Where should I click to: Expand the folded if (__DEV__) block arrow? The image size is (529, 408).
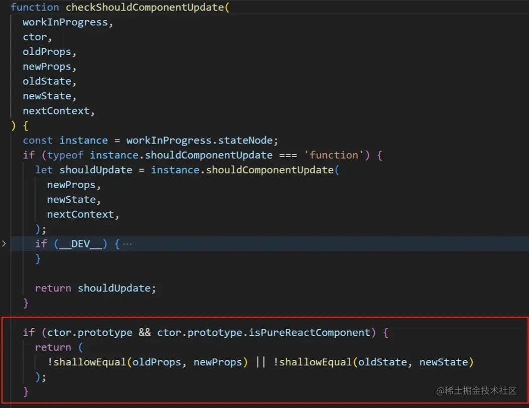4,243
